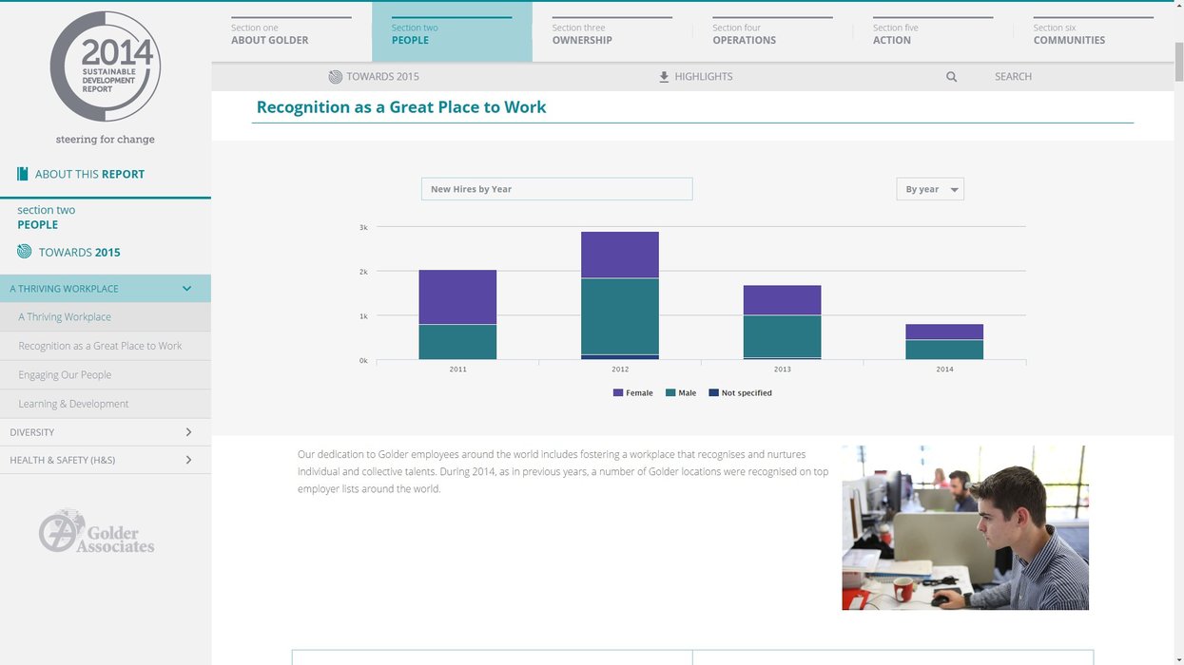Click the spiral icon next to Towards 2015 in sidebar

click(25, 252)
